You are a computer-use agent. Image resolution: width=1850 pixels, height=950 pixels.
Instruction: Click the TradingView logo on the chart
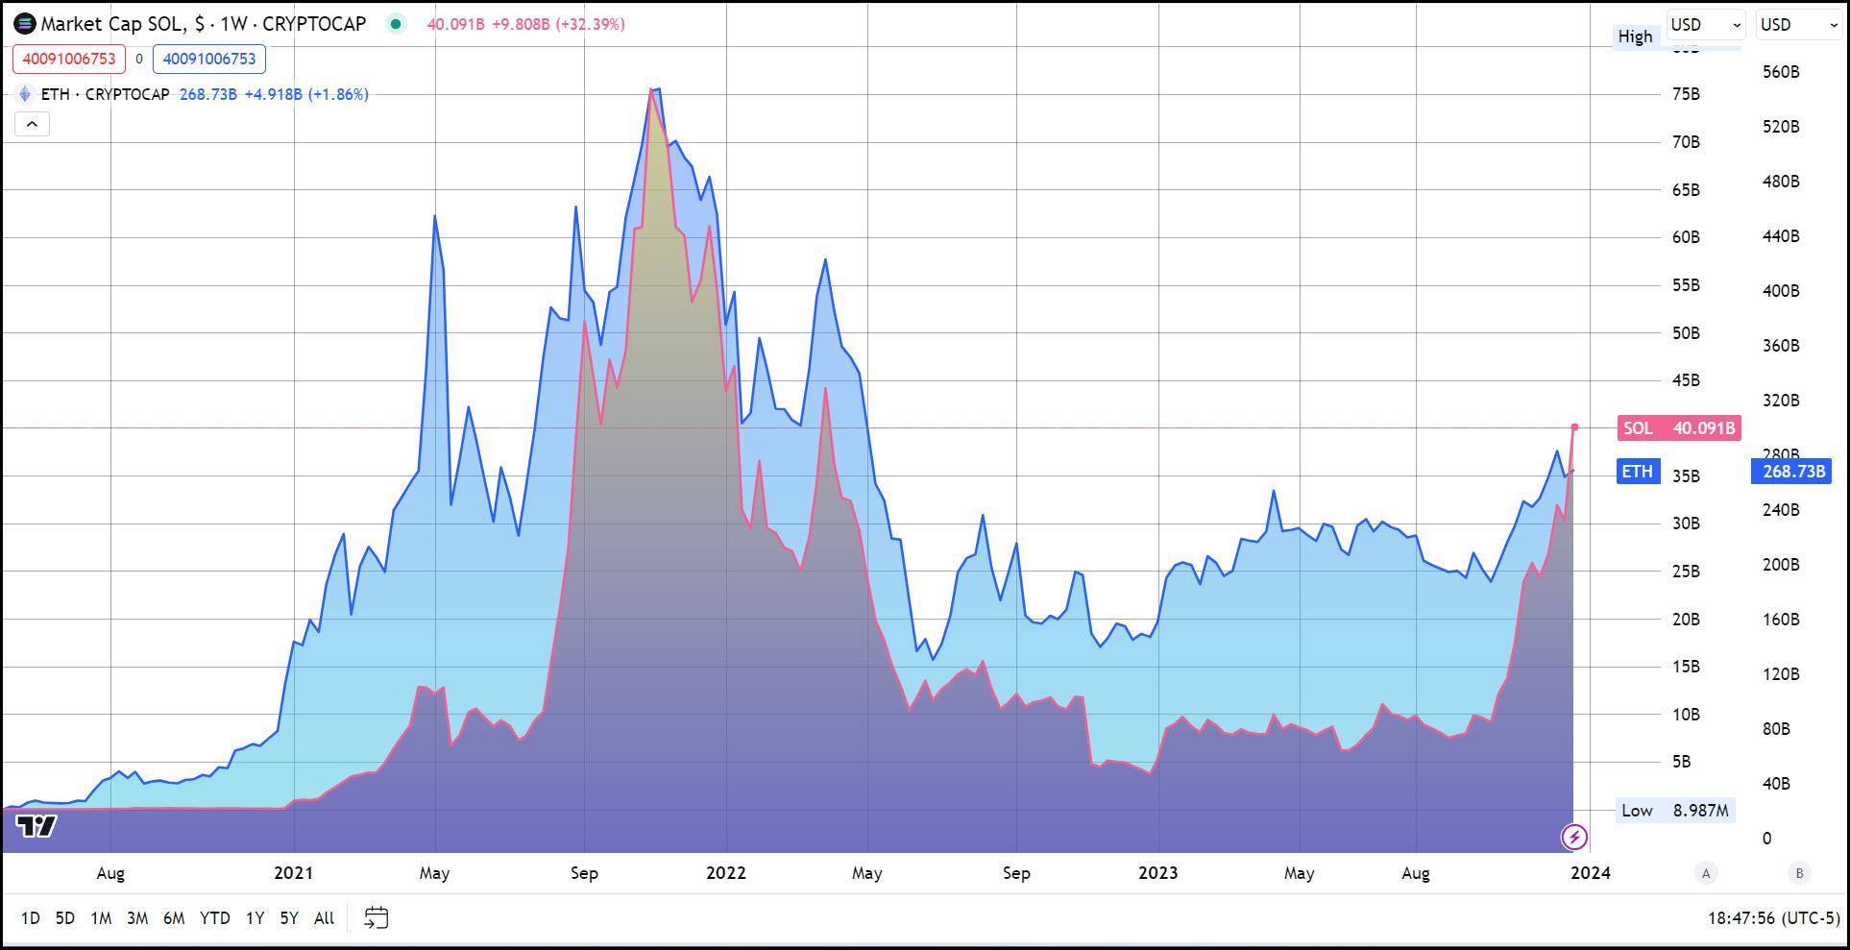[37, 826]
